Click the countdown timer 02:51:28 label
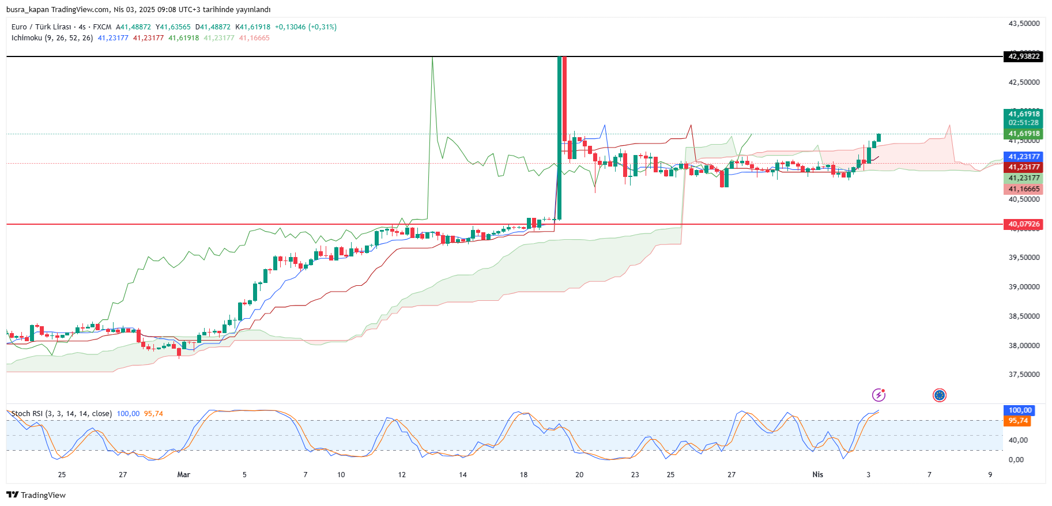This screenshot has height=506, width=1052. pos(1024,123)
